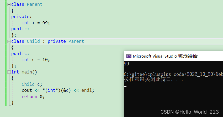Click 'Parent' in the Child inheritance line

(76, 41)
